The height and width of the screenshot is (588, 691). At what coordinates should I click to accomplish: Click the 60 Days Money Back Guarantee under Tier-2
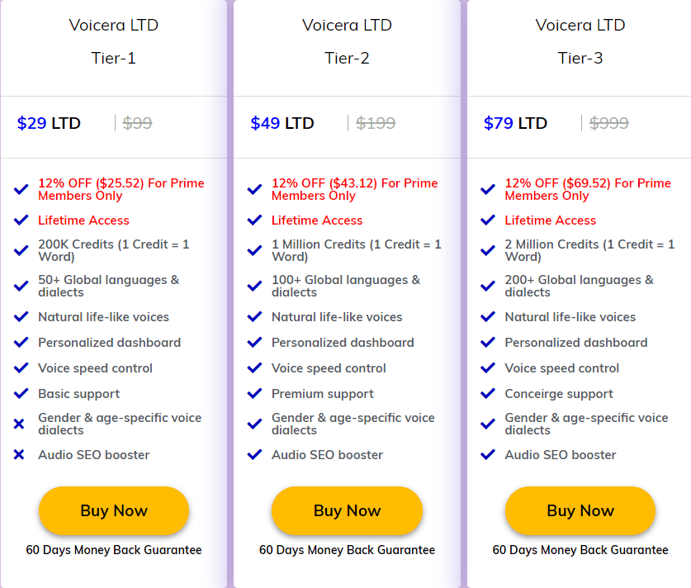tap(347, 550)
